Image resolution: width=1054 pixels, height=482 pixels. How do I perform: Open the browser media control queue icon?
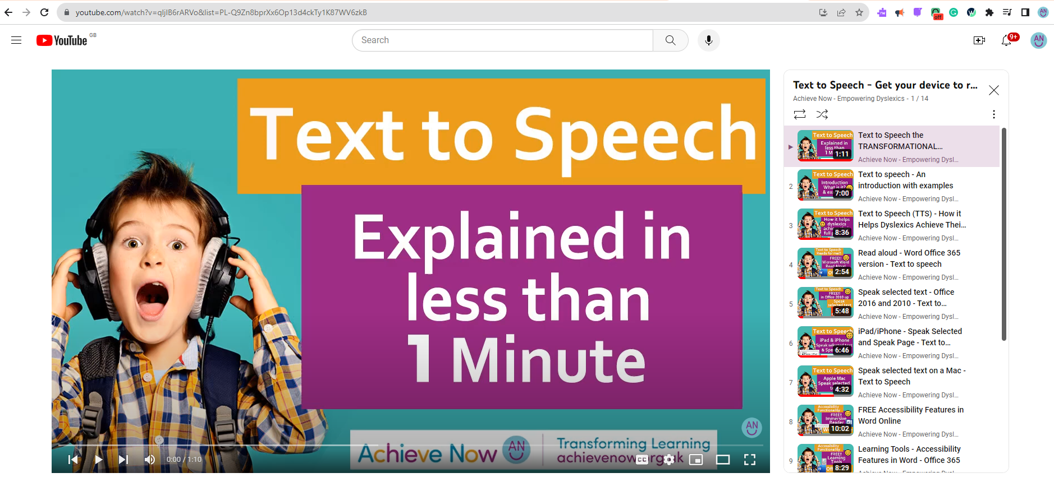pyautogui.click(x=1007, y=12)
